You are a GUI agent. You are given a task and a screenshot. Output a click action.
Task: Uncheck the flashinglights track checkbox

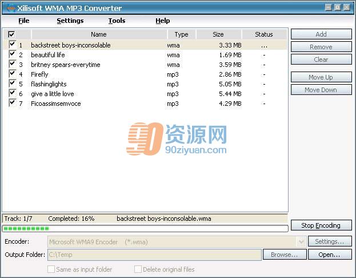tap(12, 84)
